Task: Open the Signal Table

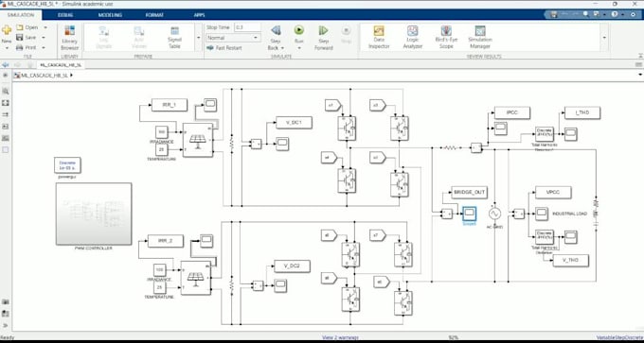Action: [174, 37]
